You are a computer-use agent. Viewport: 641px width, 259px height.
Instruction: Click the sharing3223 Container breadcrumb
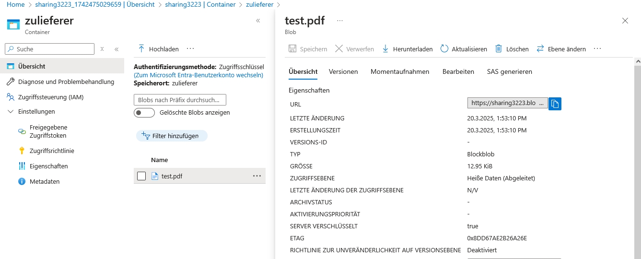tap(200, 4)
